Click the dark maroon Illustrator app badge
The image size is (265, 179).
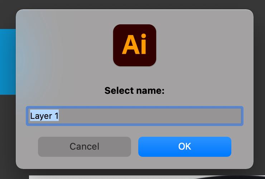(135, 45)
